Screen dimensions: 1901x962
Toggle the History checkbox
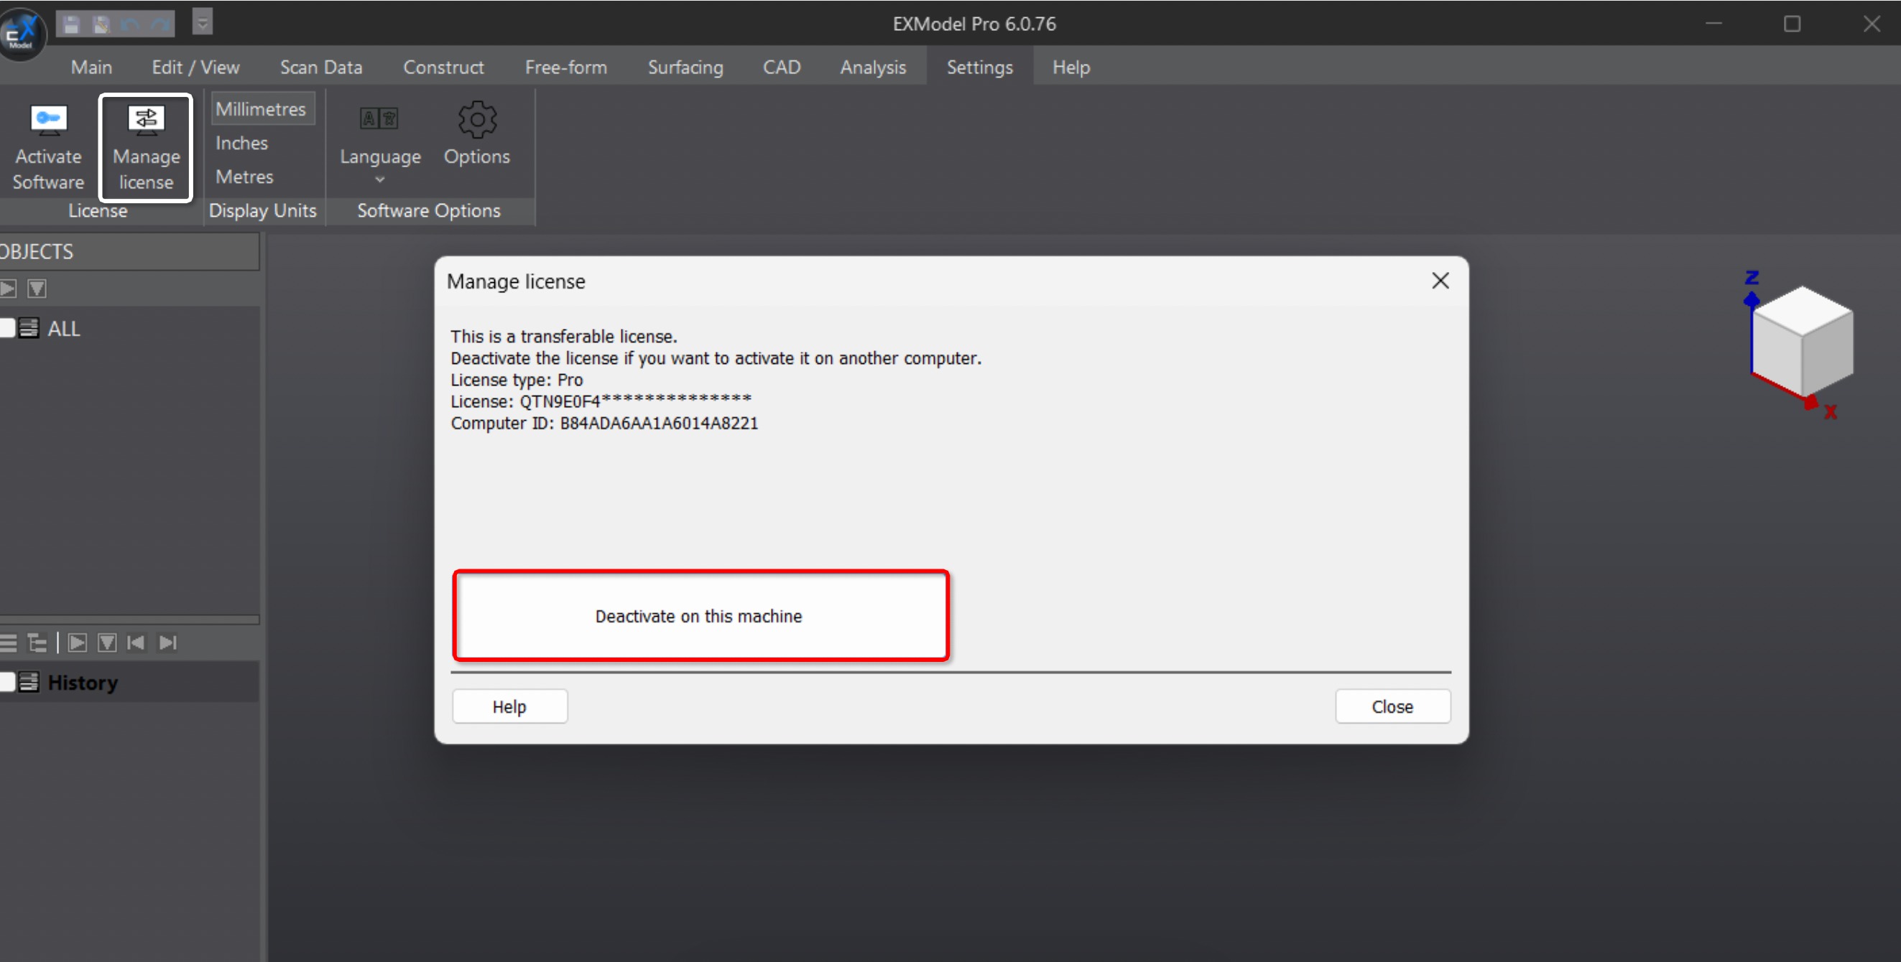coord(8,682)
